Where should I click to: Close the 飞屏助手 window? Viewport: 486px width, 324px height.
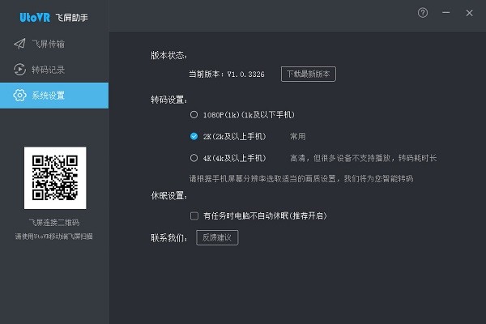469,13
